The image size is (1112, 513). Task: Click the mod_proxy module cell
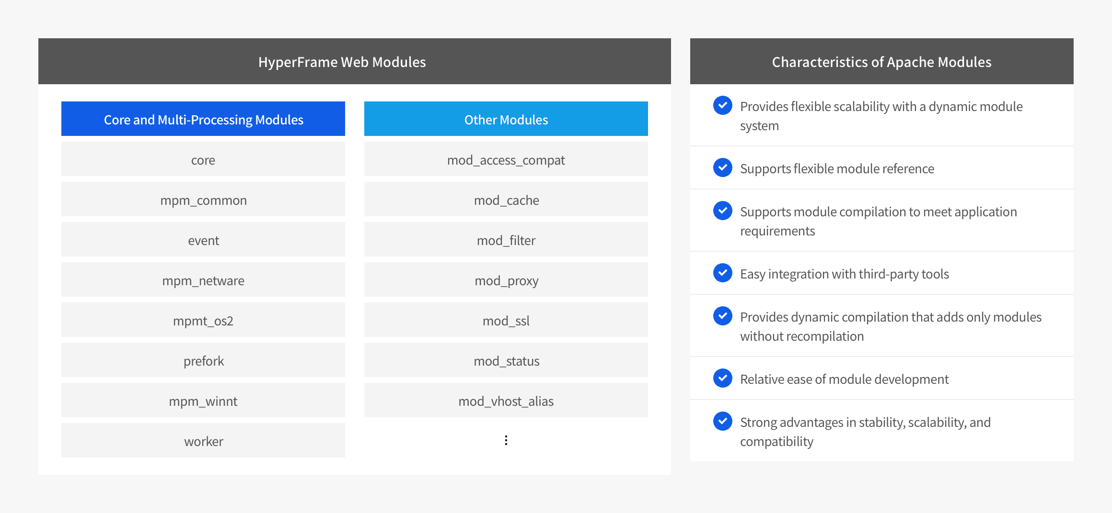click(506, 280)
